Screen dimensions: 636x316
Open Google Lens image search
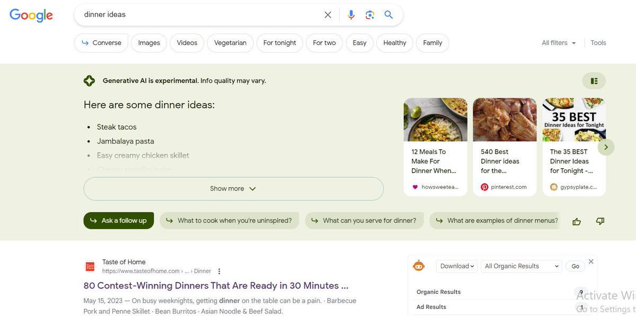(x=370, y=15)
